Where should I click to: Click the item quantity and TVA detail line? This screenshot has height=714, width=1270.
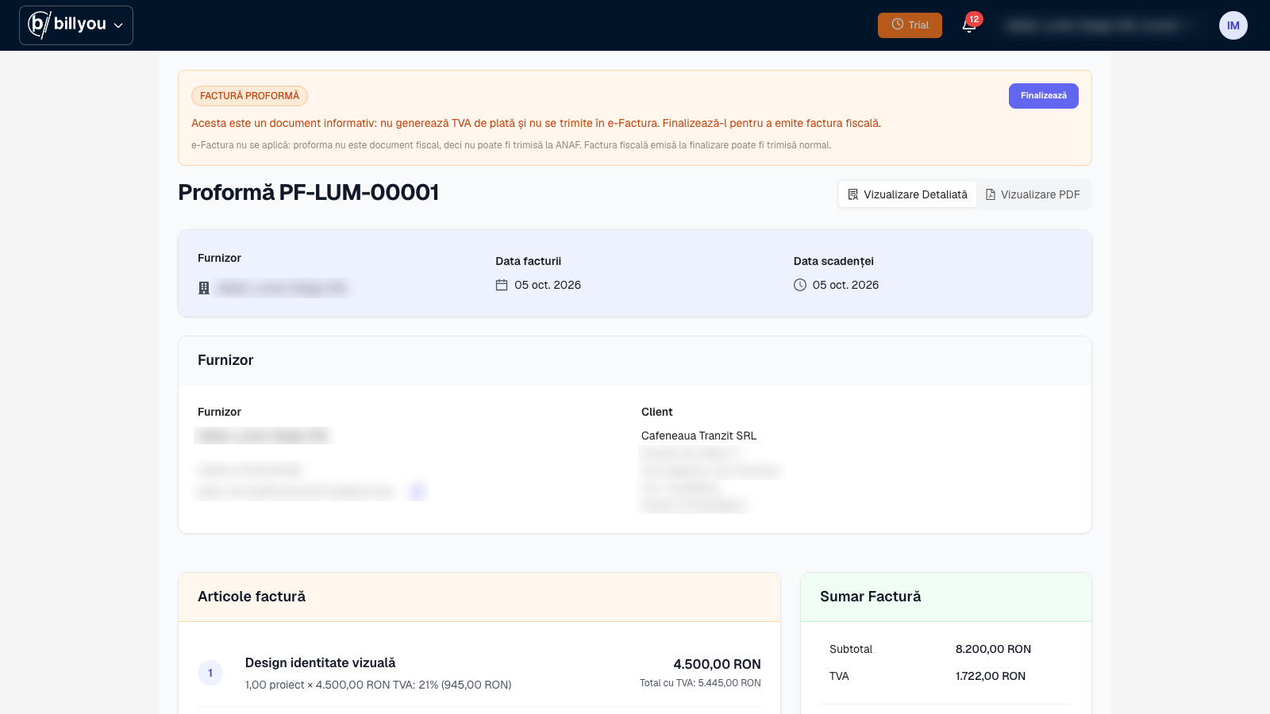(x=378, y=685)
